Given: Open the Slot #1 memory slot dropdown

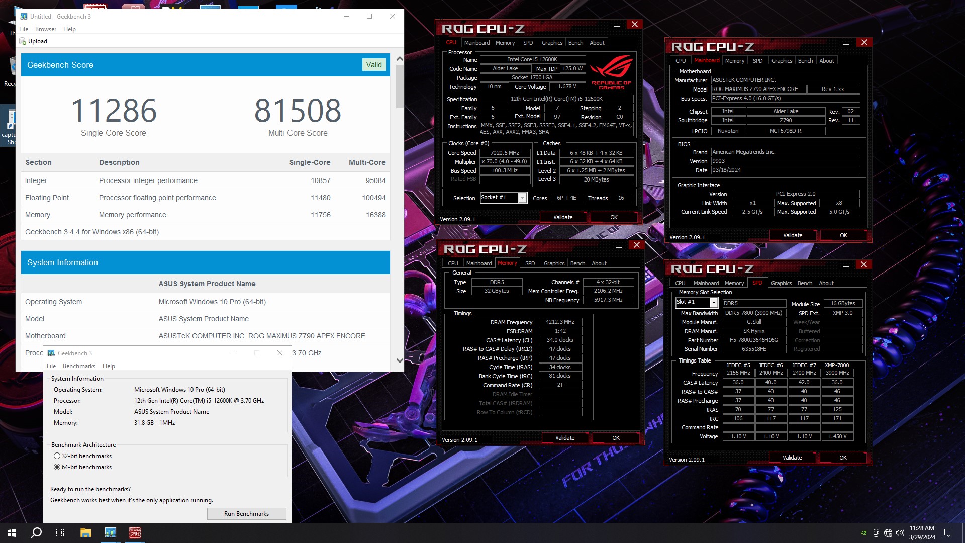Looking at the screenshot, I should 713,303.
